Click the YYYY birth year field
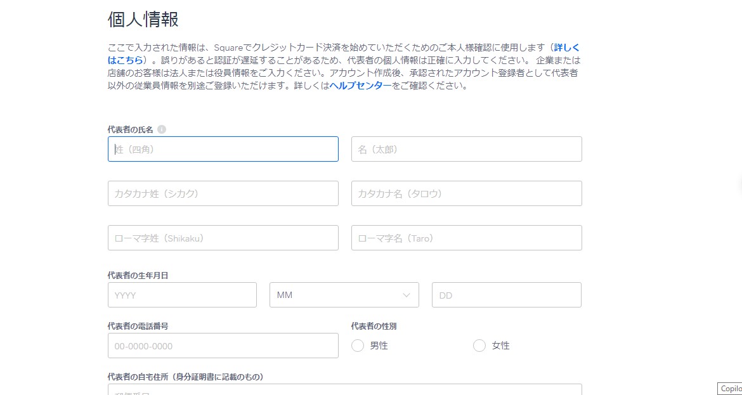The image size is (742, 395). pos(182,295)
